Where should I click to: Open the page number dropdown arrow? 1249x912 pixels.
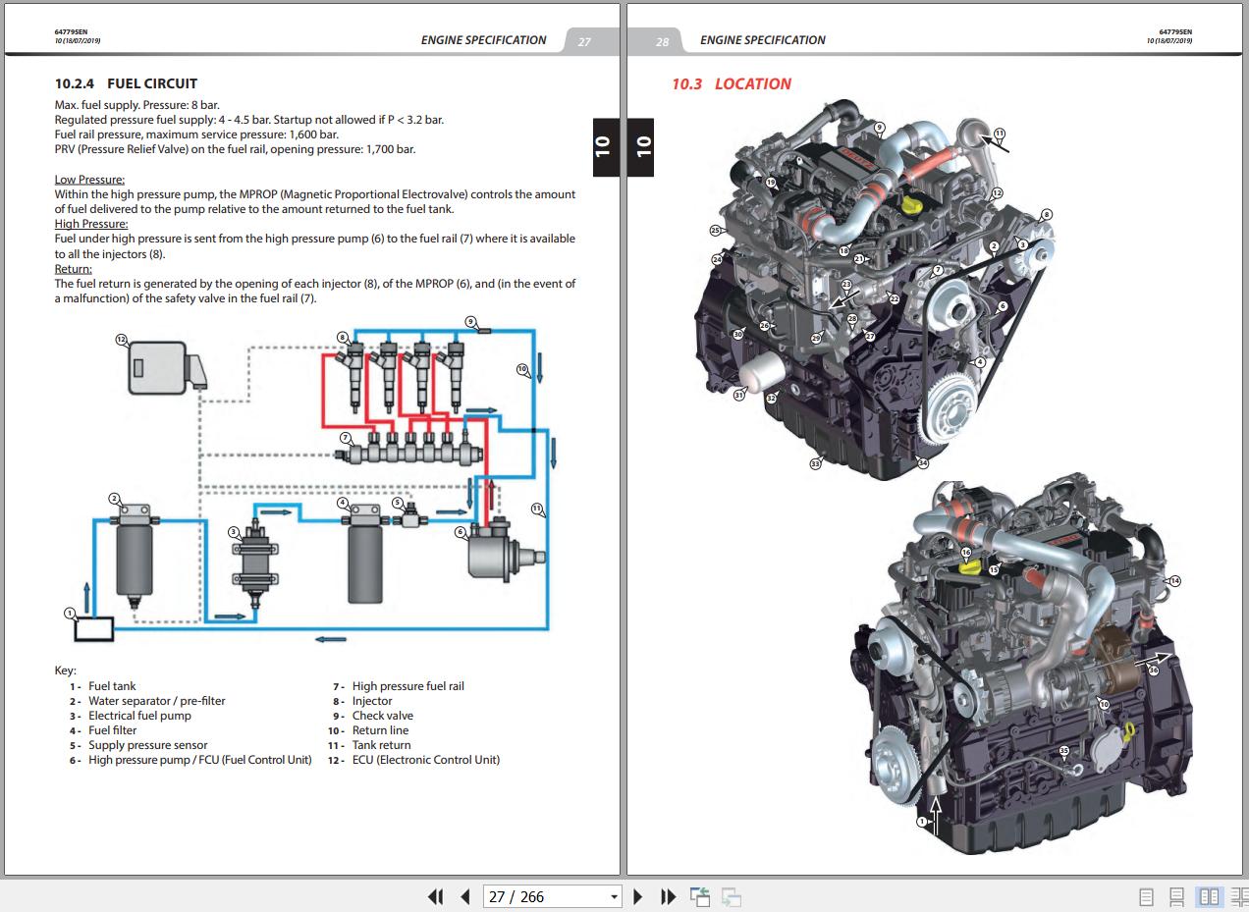coord(615,896)
